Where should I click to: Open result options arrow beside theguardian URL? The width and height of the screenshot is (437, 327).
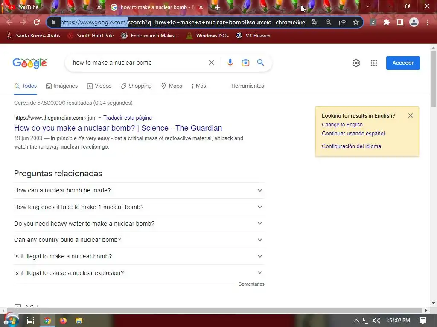pos(99,118)
